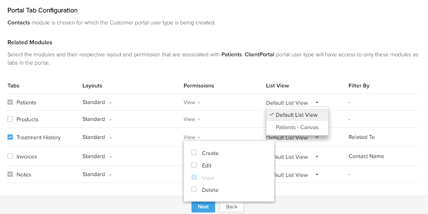Expand Invoices layout Standard dropdown
The image size is (428, 214).
pos(97,157)
